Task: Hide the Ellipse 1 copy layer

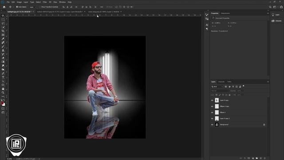Action: [212, 106]
